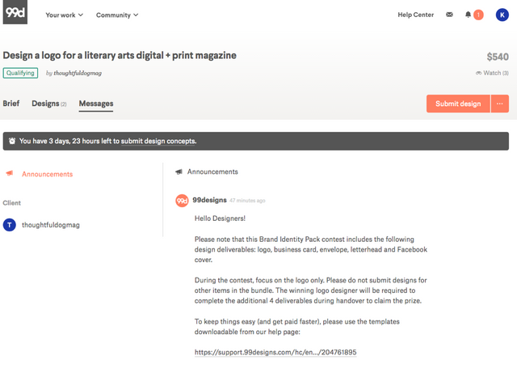Open thoughtfuldogmag profile link under the title
The width and height of the screenshot is (517, 369).
pyautogui.click(x=78, y=73)
